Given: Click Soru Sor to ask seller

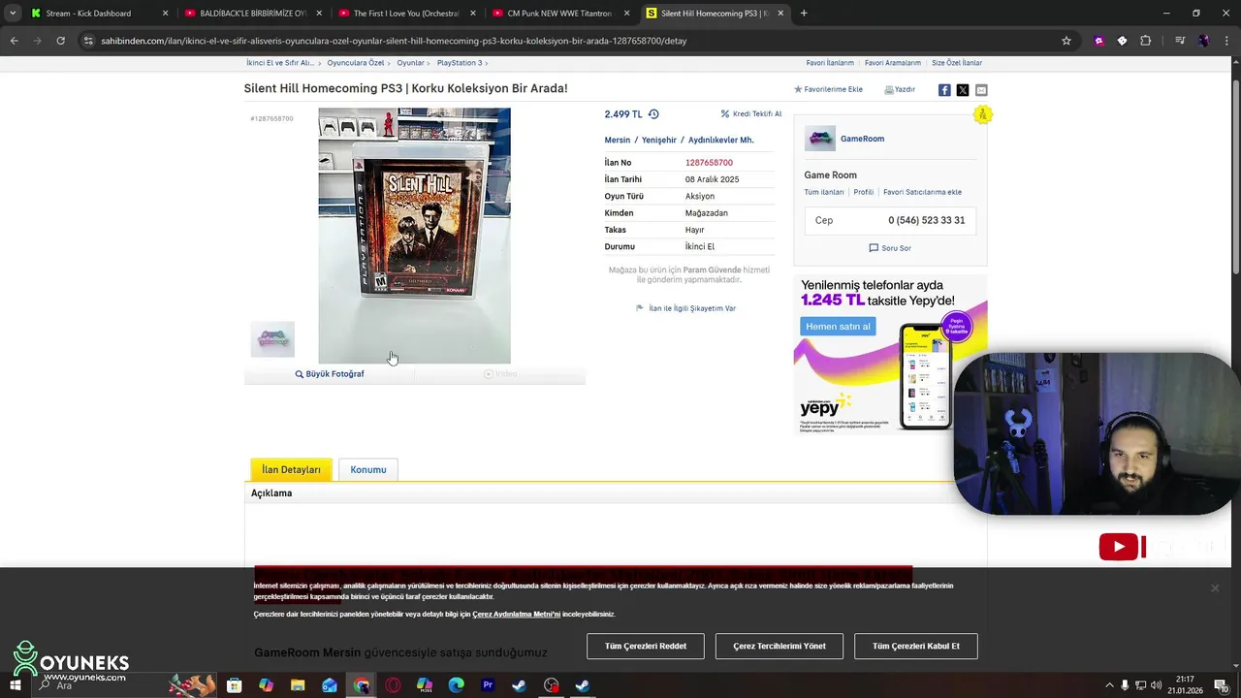Looking at the screenshot, I should [890, 248].
